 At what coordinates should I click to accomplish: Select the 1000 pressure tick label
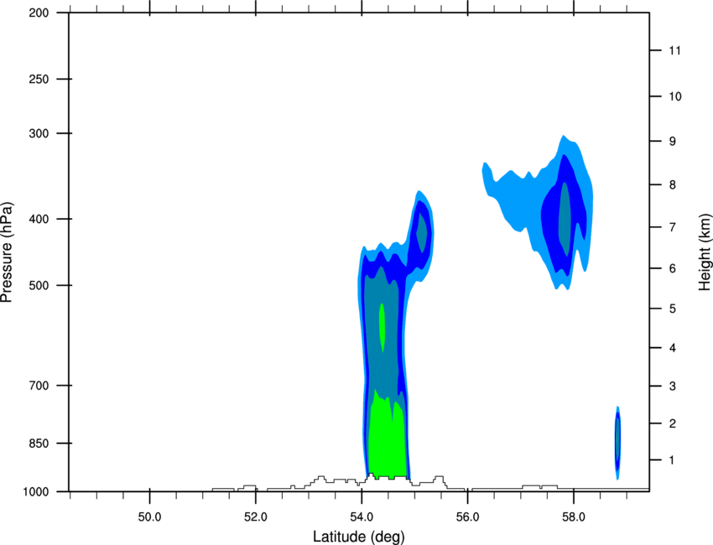(x=35, y=492)
